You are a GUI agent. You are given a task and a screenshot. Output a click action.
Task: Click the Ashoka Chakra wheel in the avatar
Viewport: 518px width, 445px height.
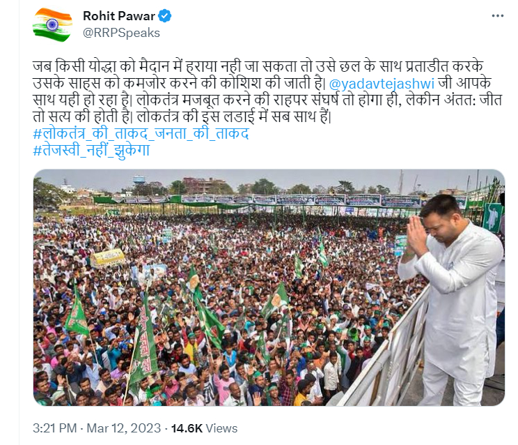click(52, 24)
